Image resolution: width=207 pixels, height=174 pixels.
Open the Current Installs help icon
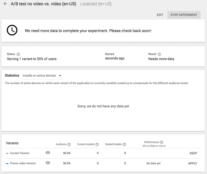[97, 144]
